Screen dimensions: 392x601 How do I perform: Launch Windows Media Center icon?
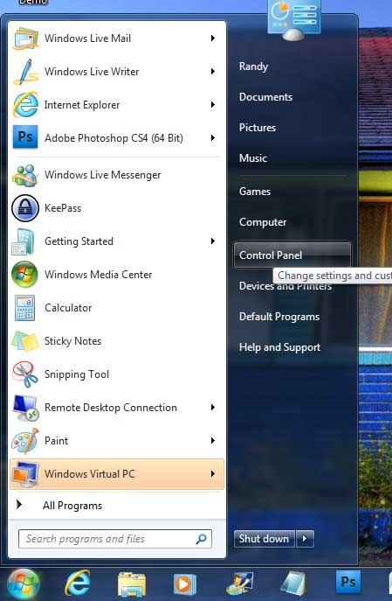tap(24, 275)
